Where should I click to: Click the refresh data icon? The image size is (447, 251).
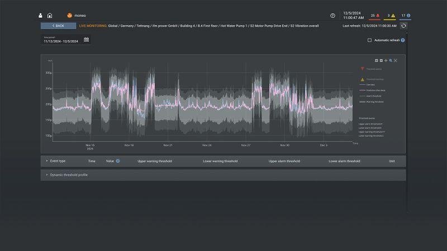[x=403, y=26]
